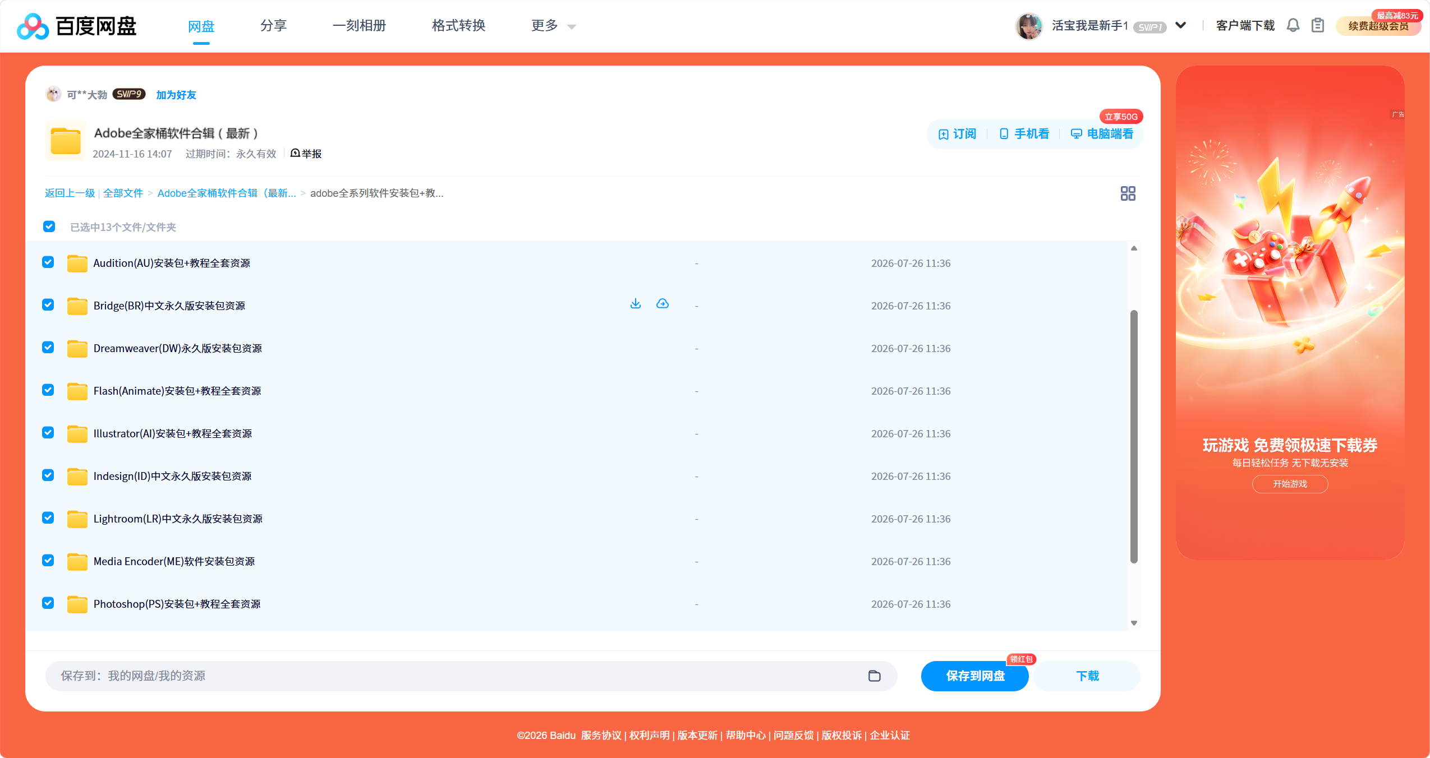Click the scroll-down arrow of file list
Screen dimensions: 1430x758
pyautogui.click(x=1134, y=623)
